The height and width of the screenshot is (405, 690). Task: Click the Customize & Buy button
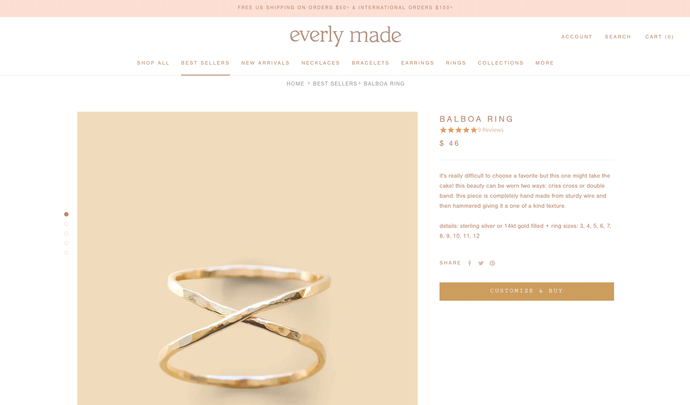coord(527,292)
